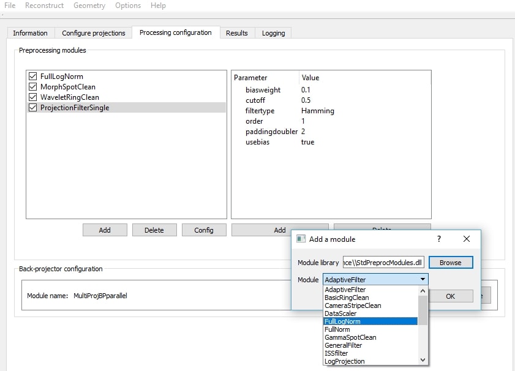The width and height of the screenshot is (515, 371).
Task: Switch to the Information tab
Action: 30,33
